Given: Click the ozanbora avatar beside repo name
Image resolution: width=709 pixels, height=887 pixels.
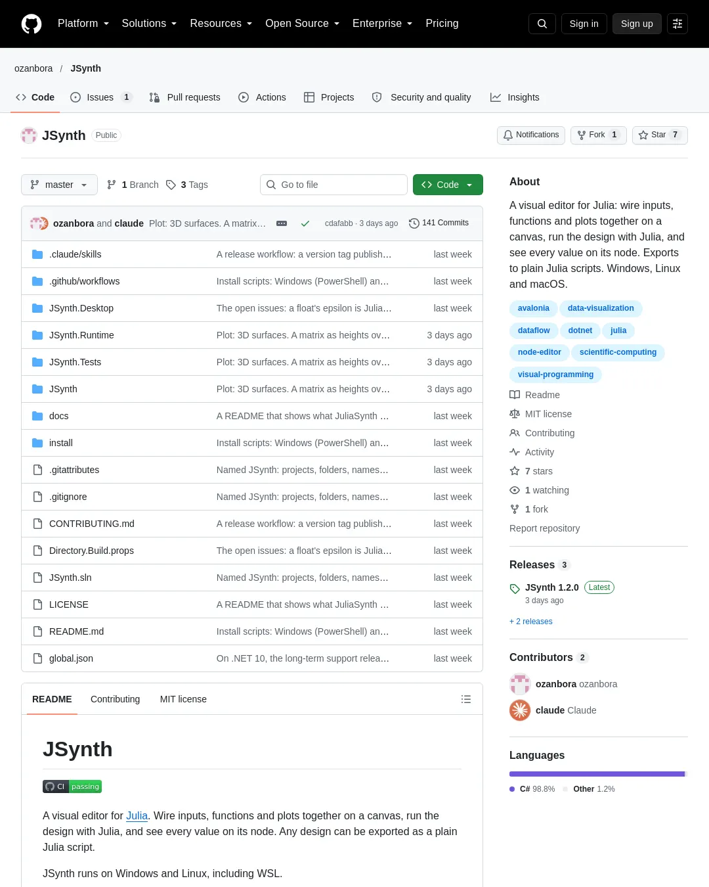Looking at the screenshot, I should pos(29,135).
